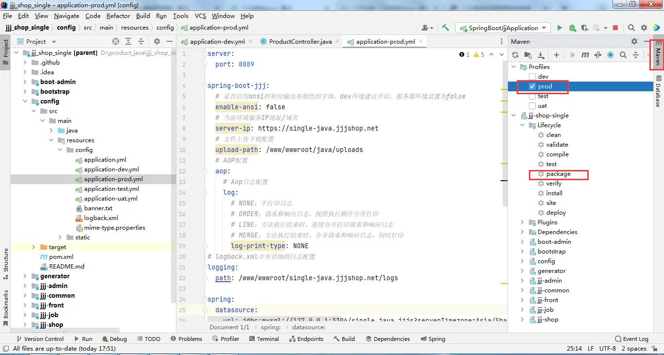Click Execute Maven Goal icon
This screenshot has height=355, width=664.
coord(585,55)
